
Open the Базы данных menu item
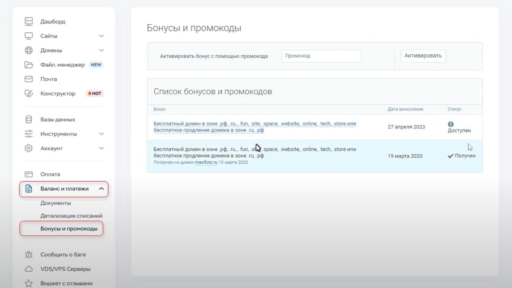point(58,120)
